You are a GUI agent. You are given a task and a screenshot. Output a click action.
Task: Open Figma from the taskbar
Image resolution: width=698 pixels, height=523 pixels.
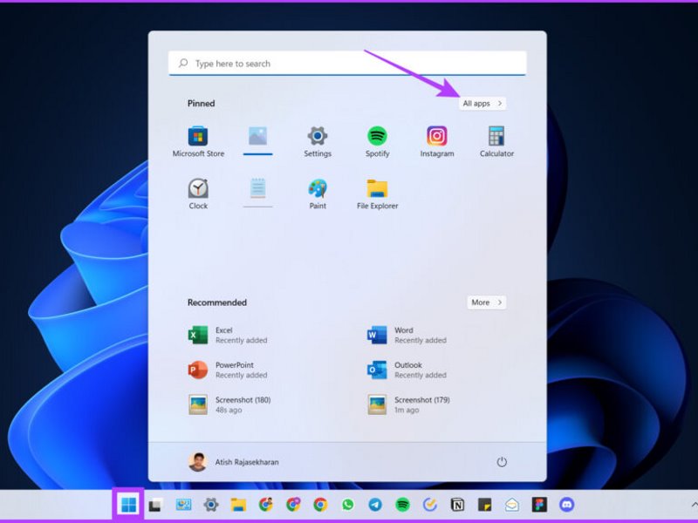tap(539, 505)
